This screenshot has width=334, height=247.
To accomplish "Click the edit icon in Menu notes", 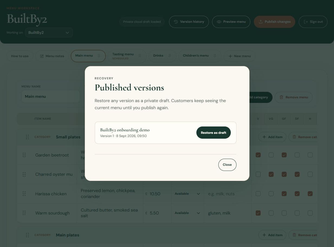I will tap(42, 56).
